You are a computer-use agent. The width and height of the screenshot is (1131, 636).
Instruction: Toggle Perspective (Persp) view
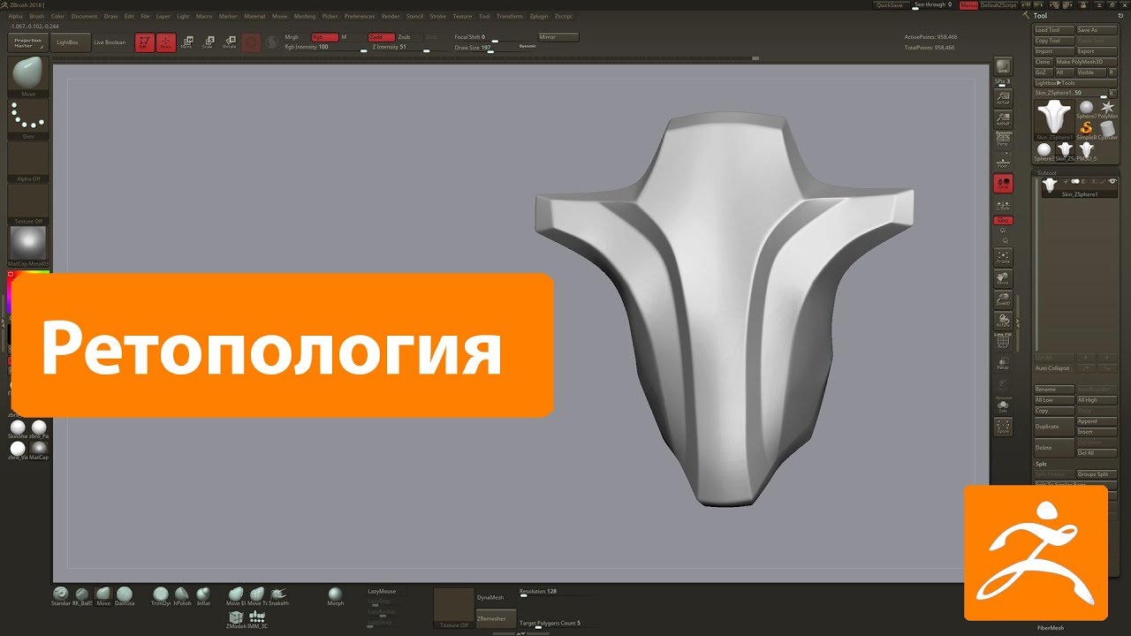pos(1003,139)
